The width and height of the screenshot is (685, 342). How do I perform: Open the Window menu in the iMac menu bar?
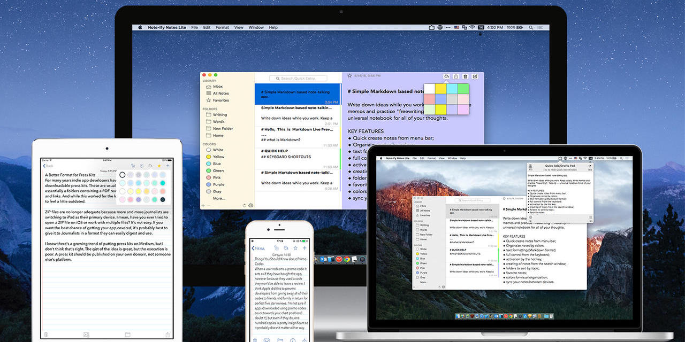[256, 27]
